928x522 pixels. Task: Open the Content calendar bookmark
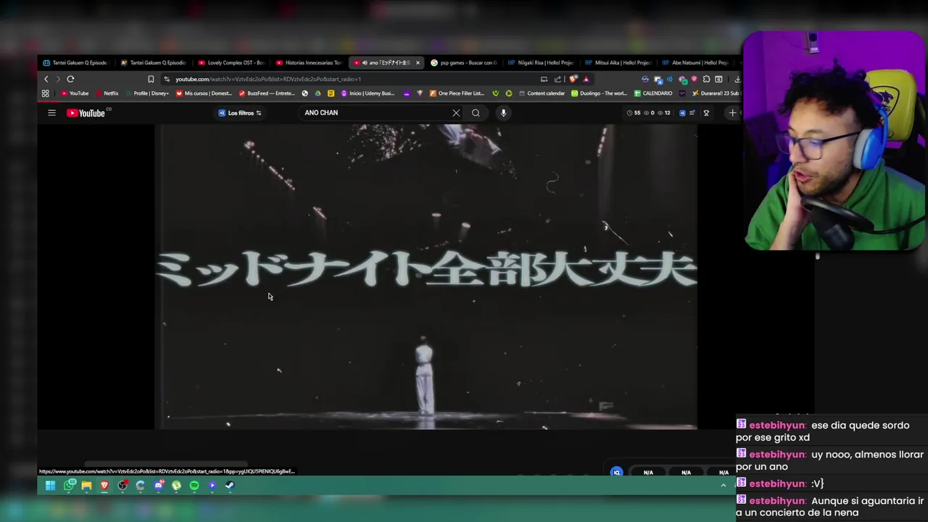pyautogui.click(x=542, y=94)
